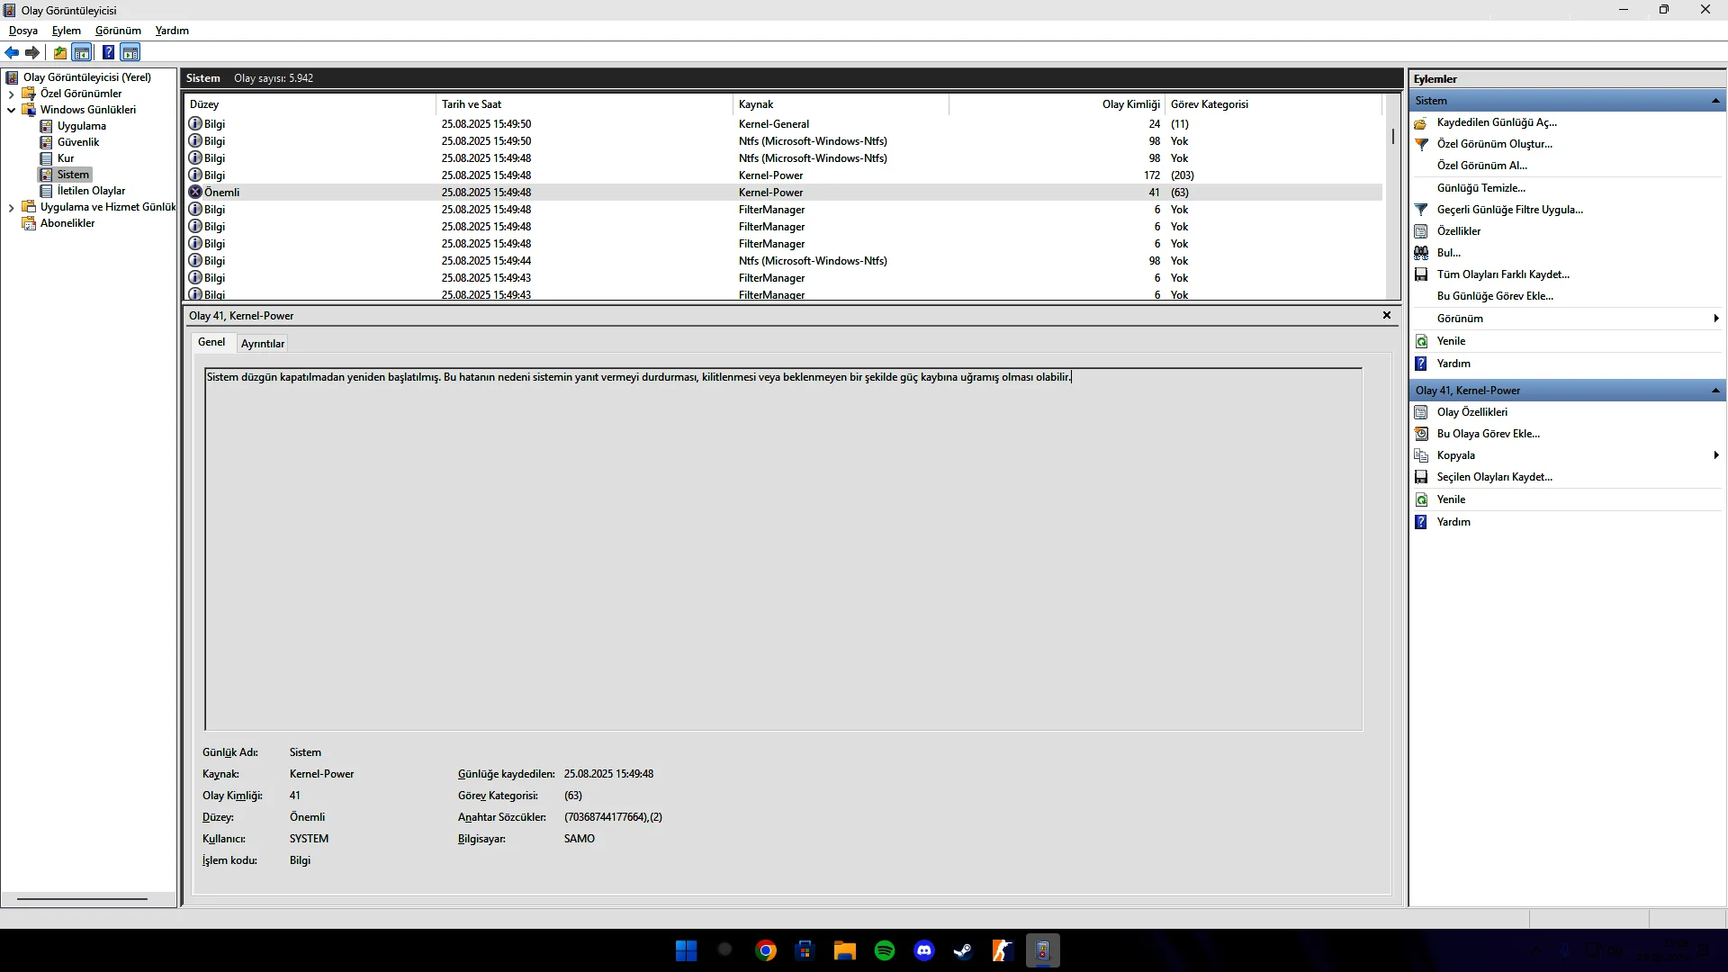Refresh the log using the Yenile icon
Image resolution: width=1728 pixels, height=972 pixels.
pos(1422,341)
